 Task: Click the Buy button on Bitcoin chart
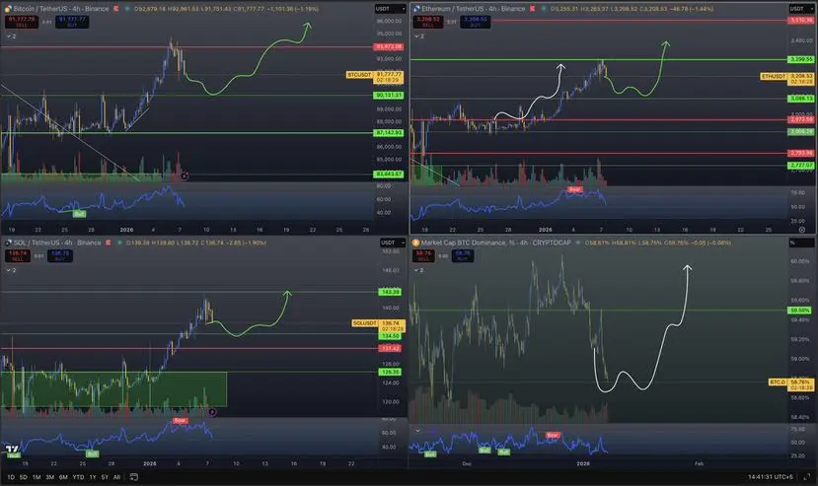coord(72,22)
